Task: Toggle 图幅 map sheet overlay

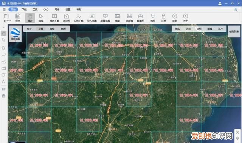Action: pos(210,29)
